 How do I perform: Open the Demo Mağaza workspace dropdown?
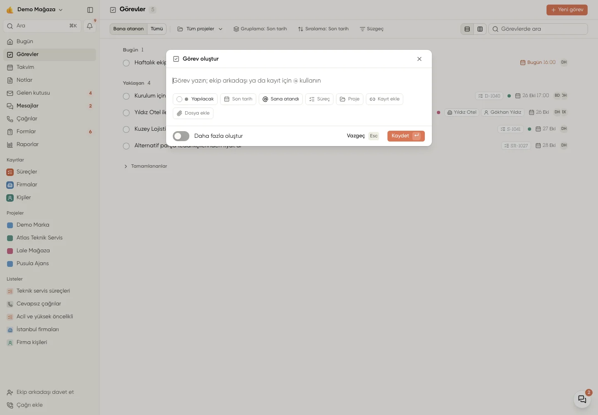click(35, 10)
